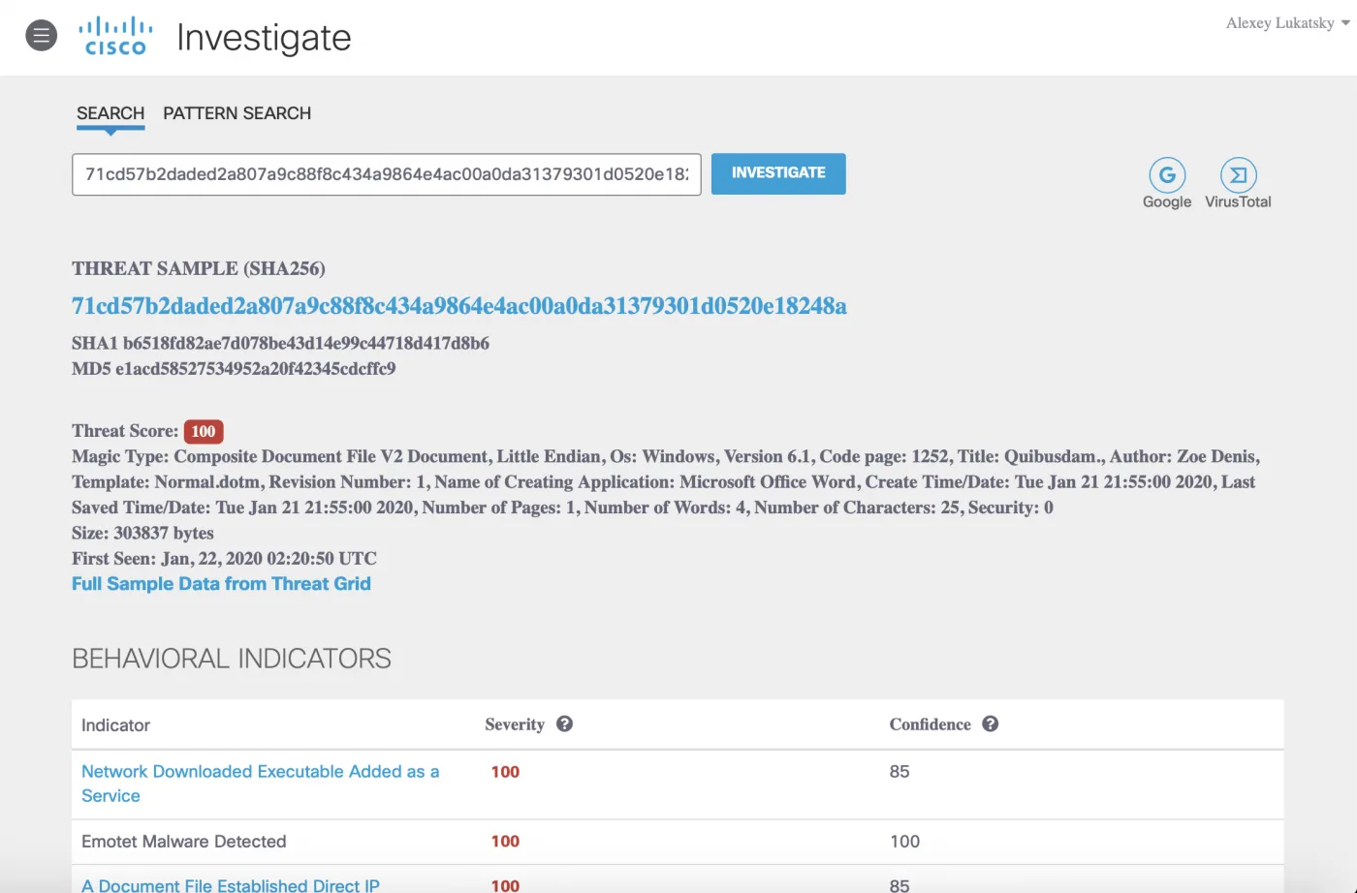Click the Cisco logo
The width and height of the screenshot is (1357, 893).
pyautogui.click(x=115, y=37)
